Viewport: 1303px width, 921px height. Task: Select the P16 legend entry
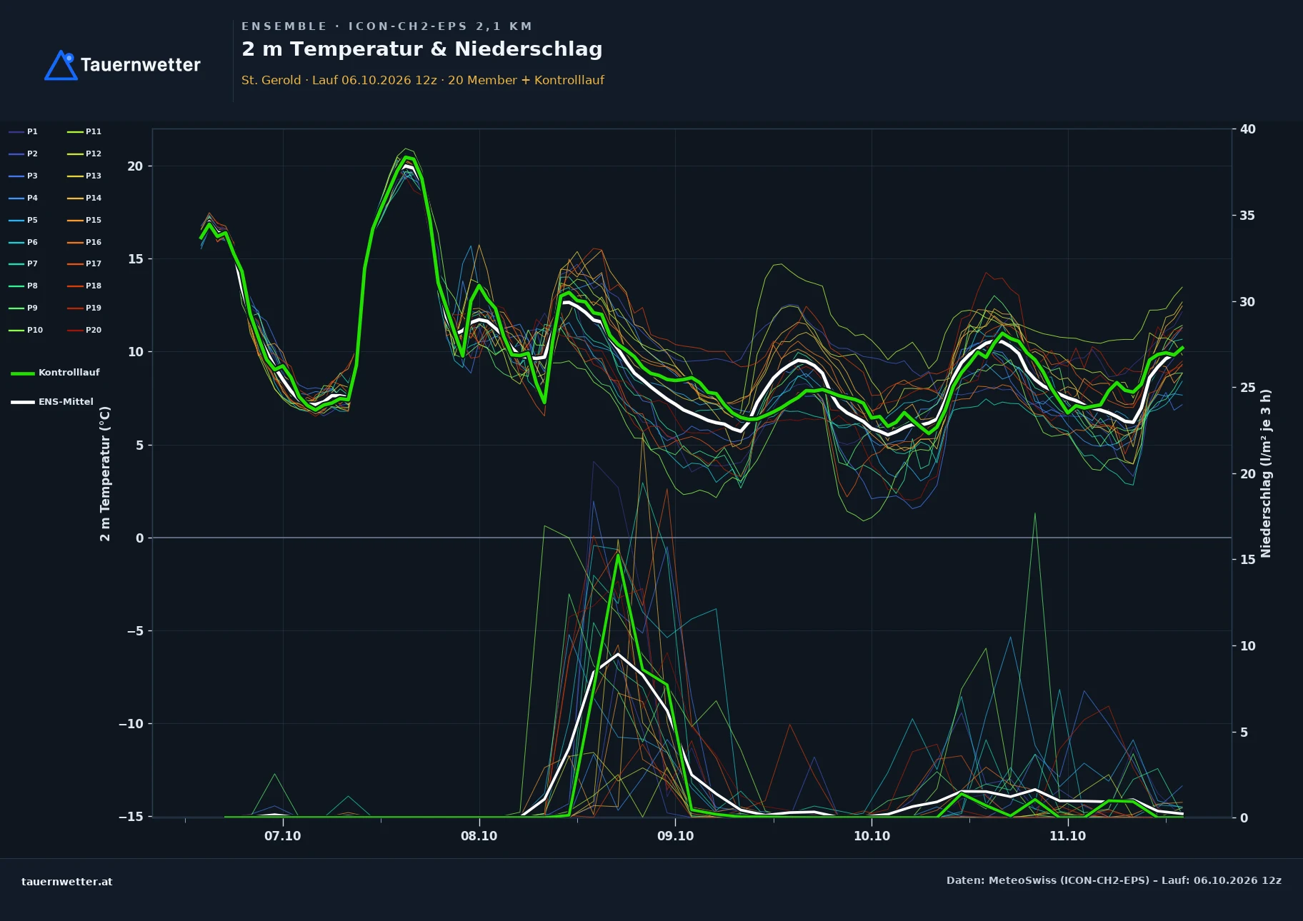tap(84, 242)
